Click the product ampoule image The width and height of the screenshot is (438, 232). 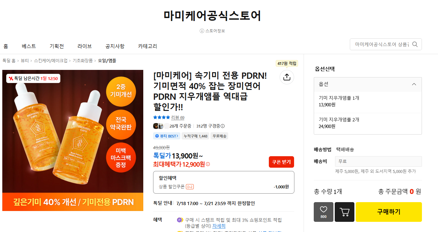[x=73, y=140]
